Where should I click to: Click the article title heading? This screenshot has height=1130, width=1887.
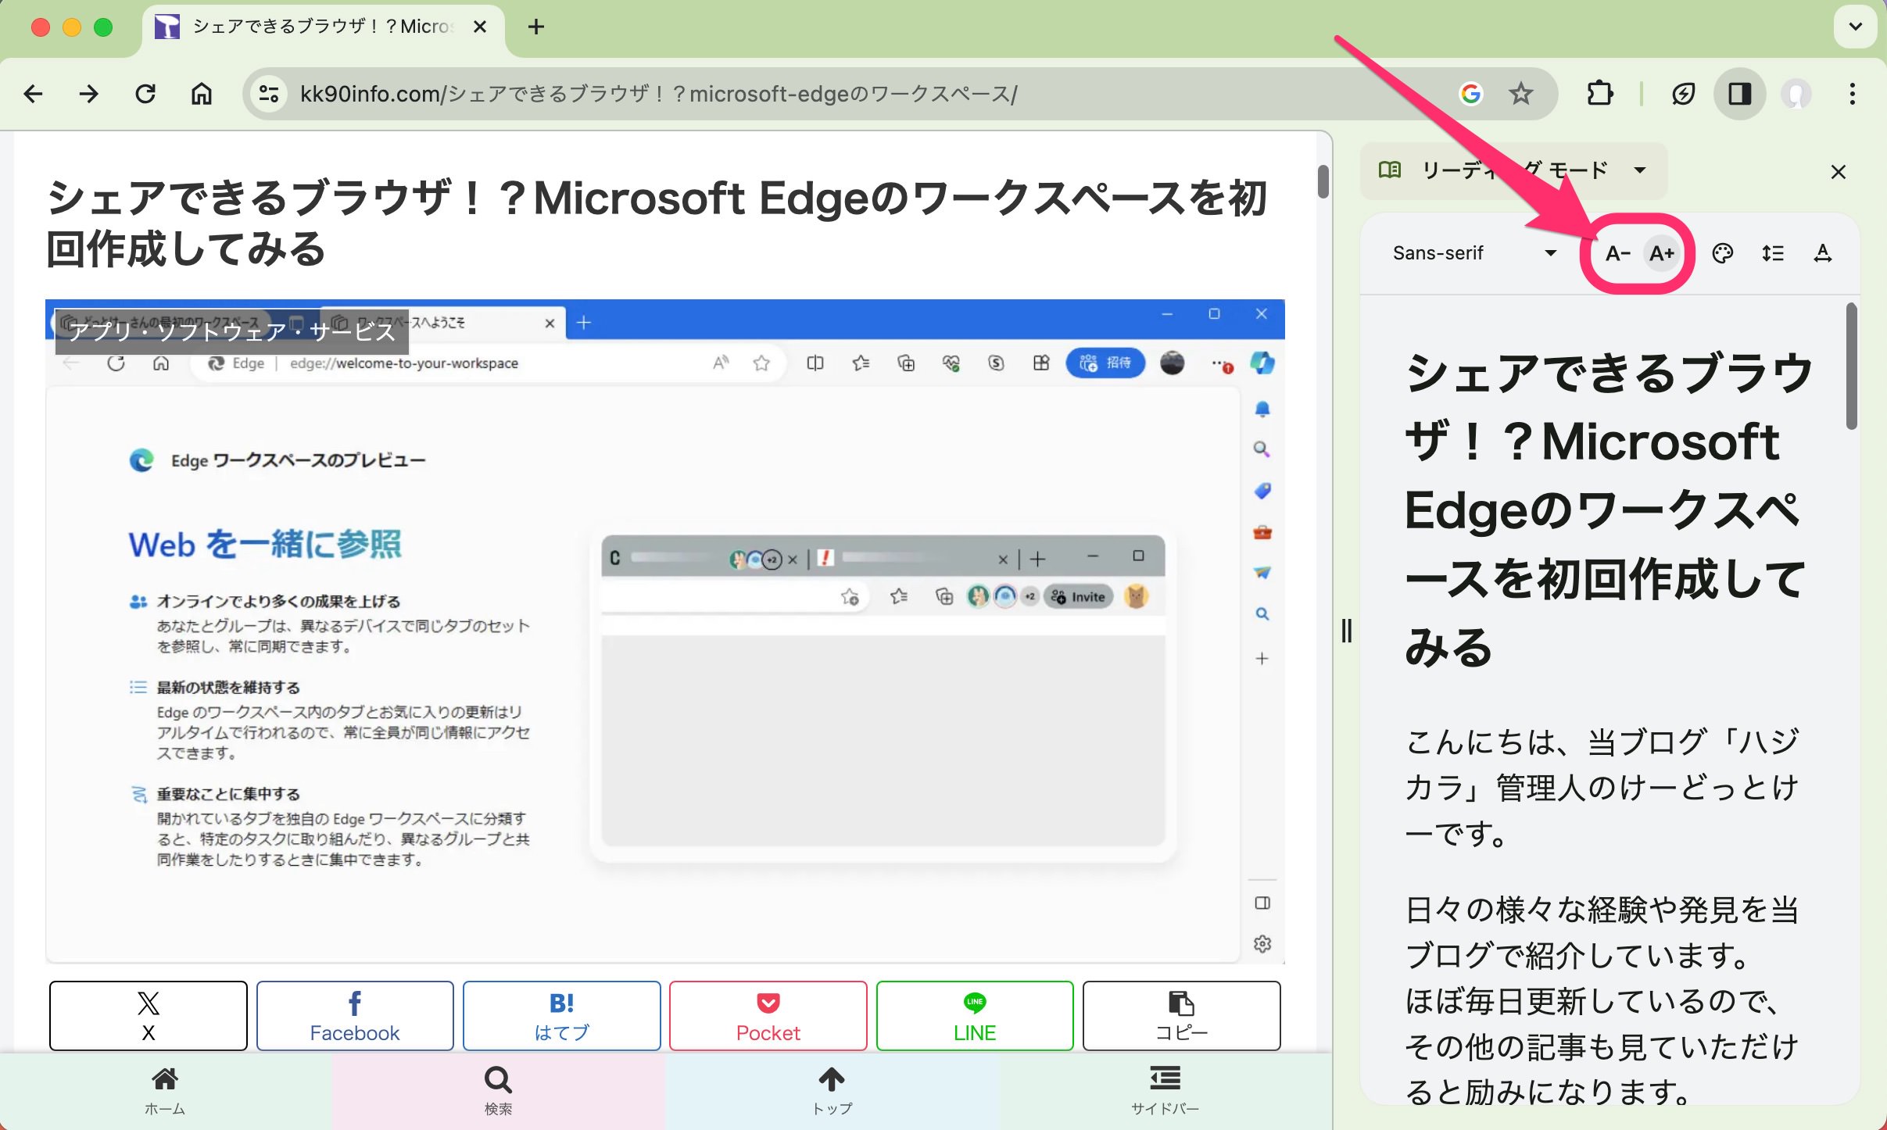point(657,223)
